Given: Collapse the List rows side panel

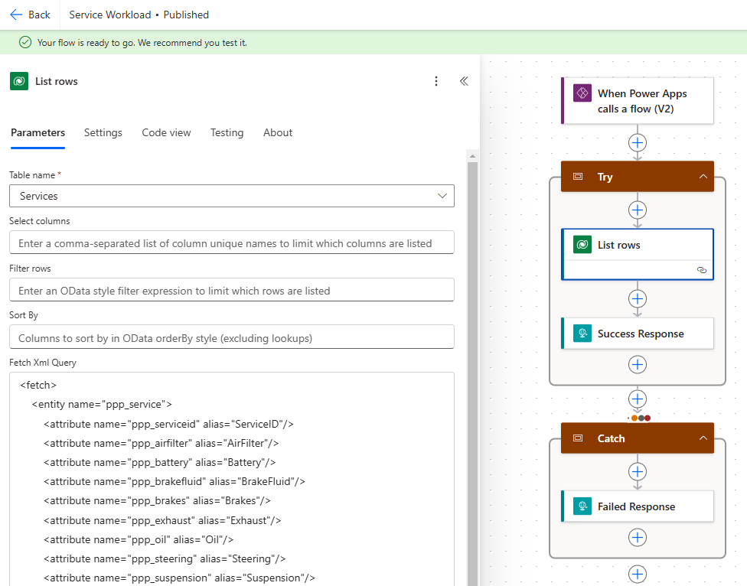Looking at the screenshot, I should point(464,81).
